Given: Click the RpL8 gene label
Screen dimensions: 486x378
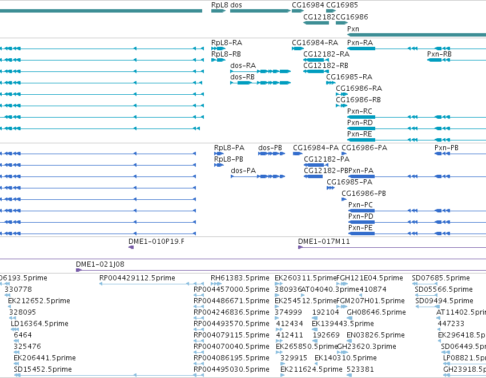Looking at the screenshot, I should 220,5.
